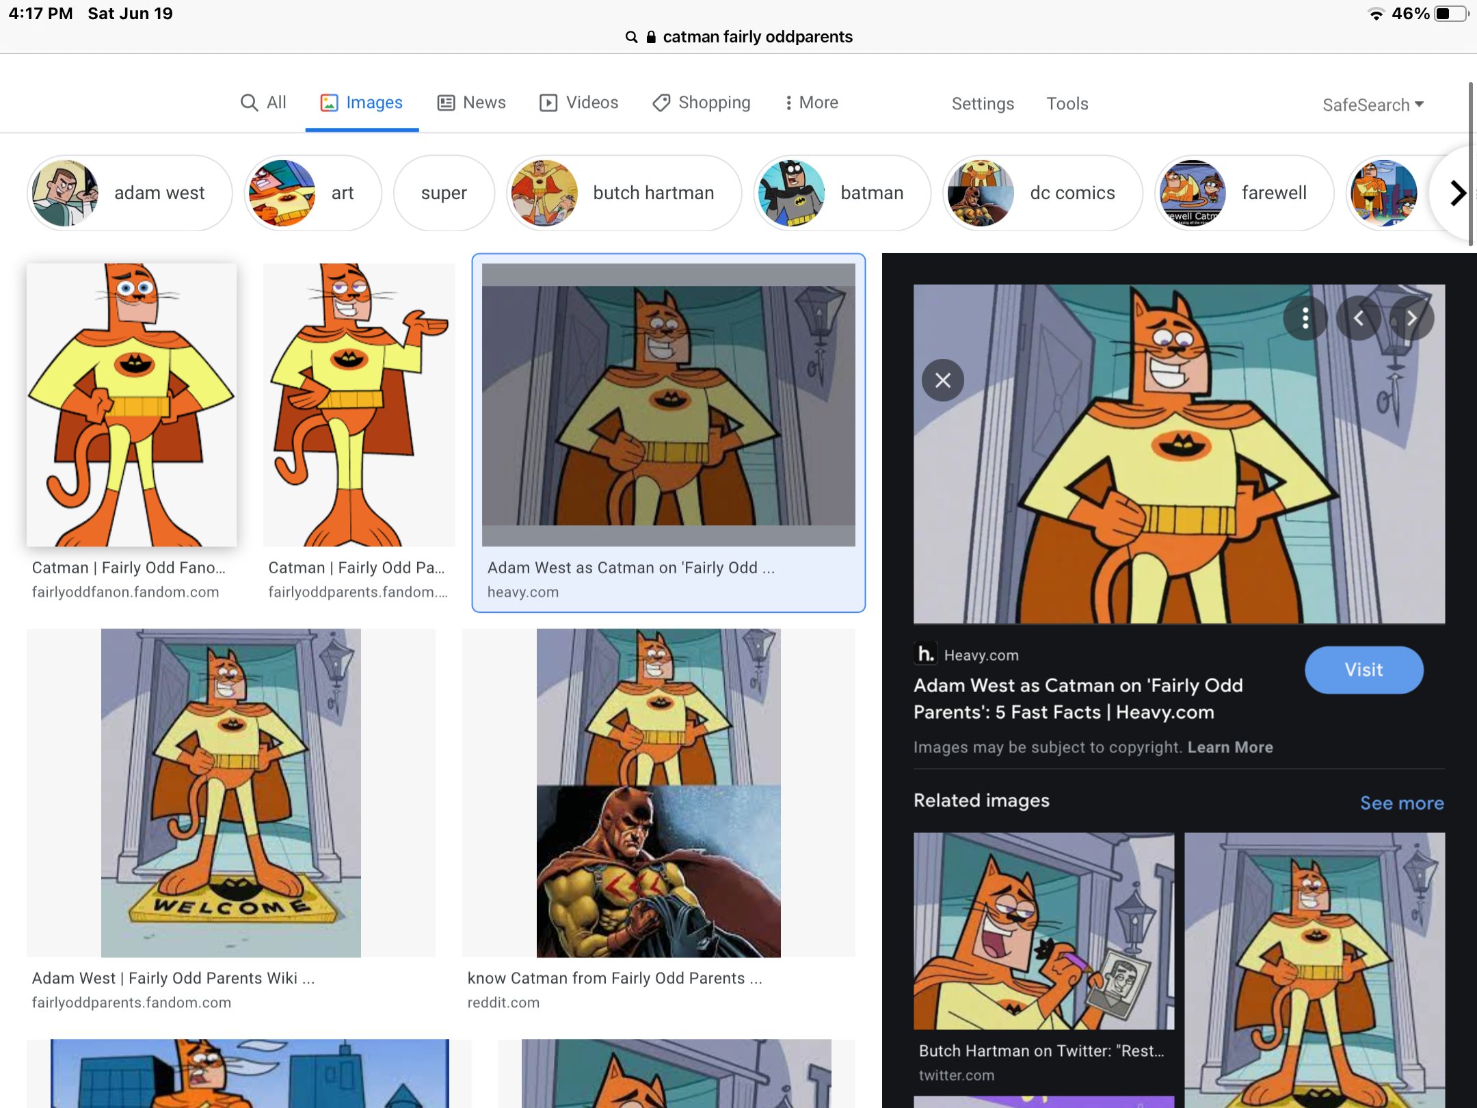The width and height of the screenshot is (1477, 1108).
Task: Tap the large Catman preview image
Action: point(1179,453)
